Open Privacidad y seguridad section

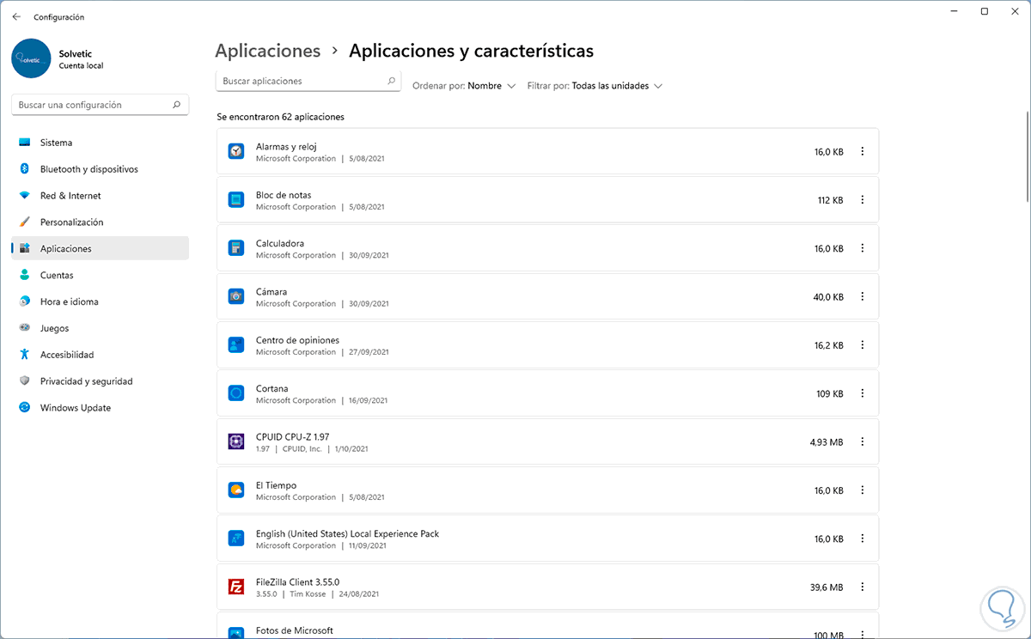click(100, 381)
